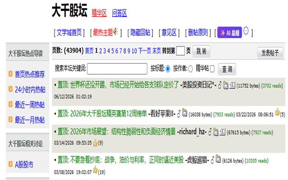Click picture icon in 2026年市场展望 row
288x180 pixels.
216,132
